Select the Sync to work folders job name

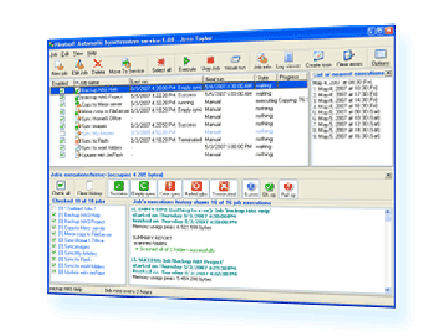pos(102,148)
